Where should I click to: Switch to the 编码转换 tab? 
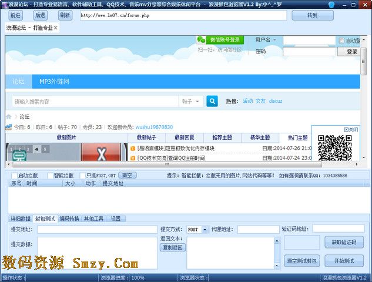(69, 219)
